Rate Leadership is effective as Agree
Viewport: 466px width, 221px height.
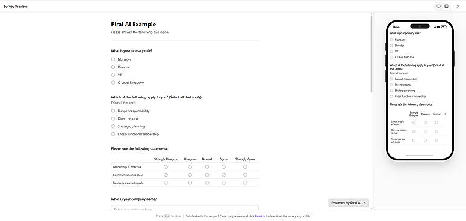pos(223,167)
